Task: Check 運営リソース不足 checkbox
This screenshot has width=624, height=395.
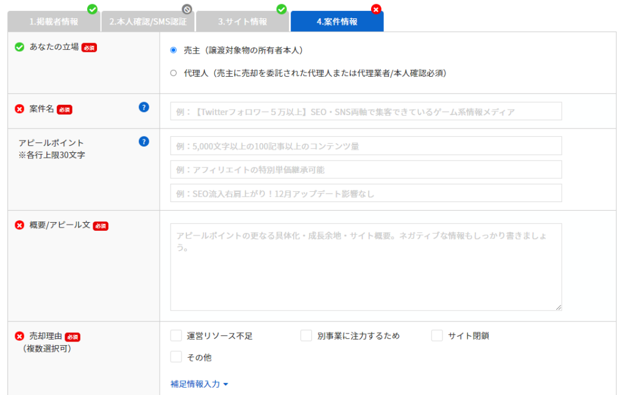Action: (176, 335)
